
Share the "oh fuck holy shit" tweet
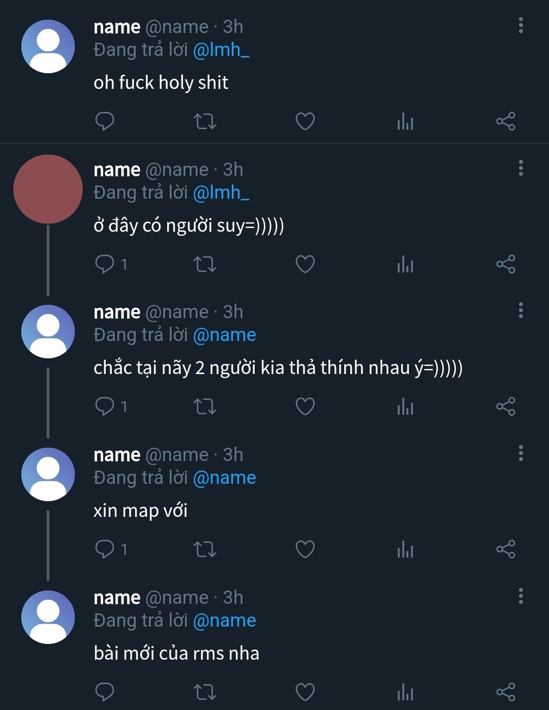click(505, 121)
